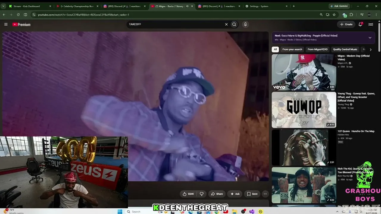Switch to the Settings - System tab
381x214 pixels.
click(x=267, y=6)
